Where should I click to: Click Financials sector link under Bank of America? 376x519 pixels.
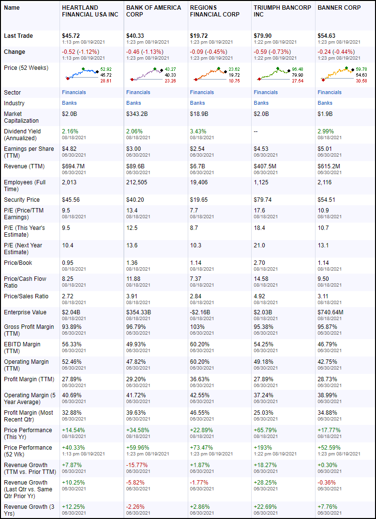(138, 92)
